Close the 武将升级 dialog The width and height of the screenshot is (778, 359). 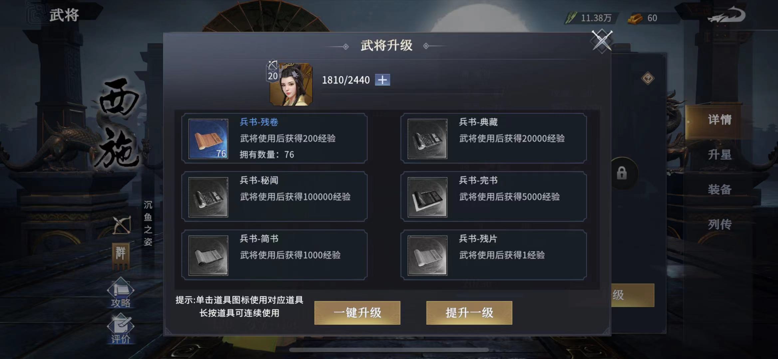click(602, 41)
